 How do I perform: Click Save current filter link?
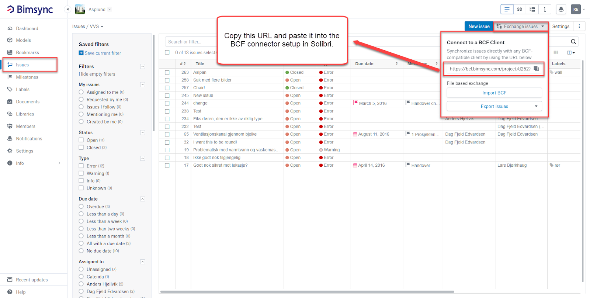[100, 53]
